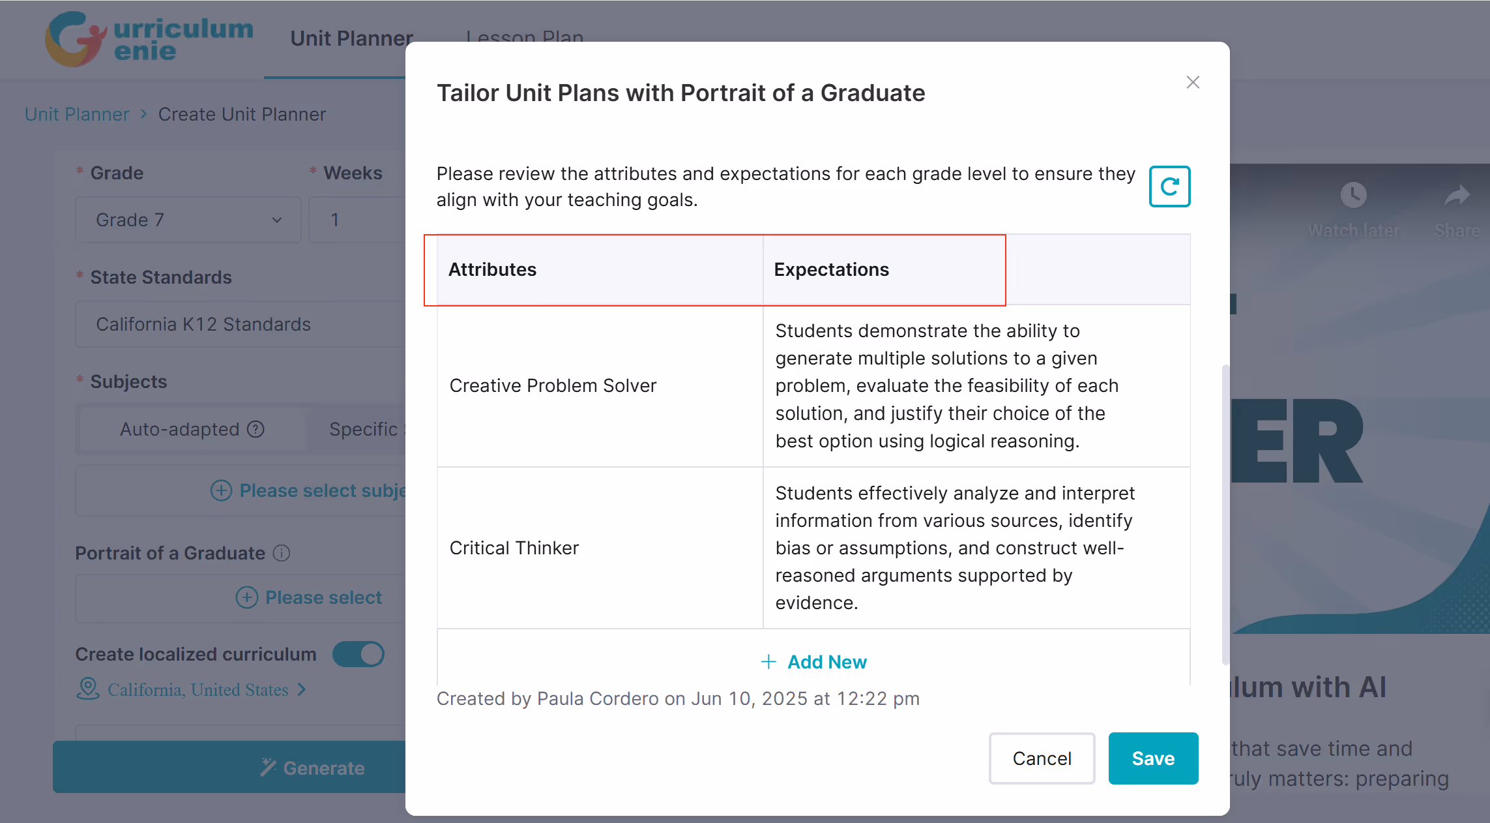1490x823 pixels.
Task: Switch to the Lesson Plan tab
Action: (x=525, y=37)
